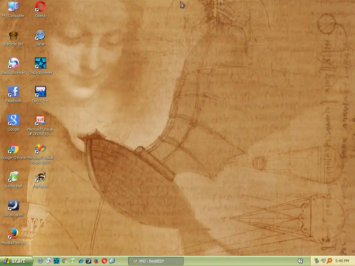Select the Lunascape6 desktop shortcut
355x266 pixels.
(14, 208)
